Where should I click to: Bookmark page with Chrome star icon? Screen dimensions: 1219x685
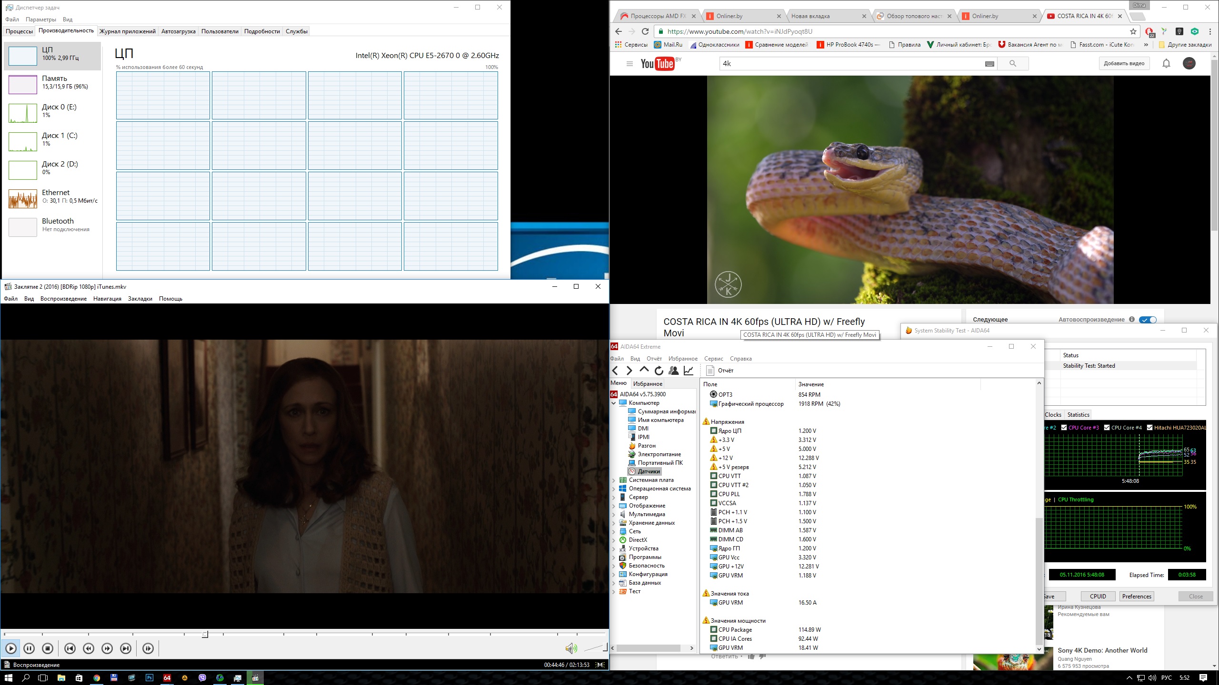point(1133,31)
